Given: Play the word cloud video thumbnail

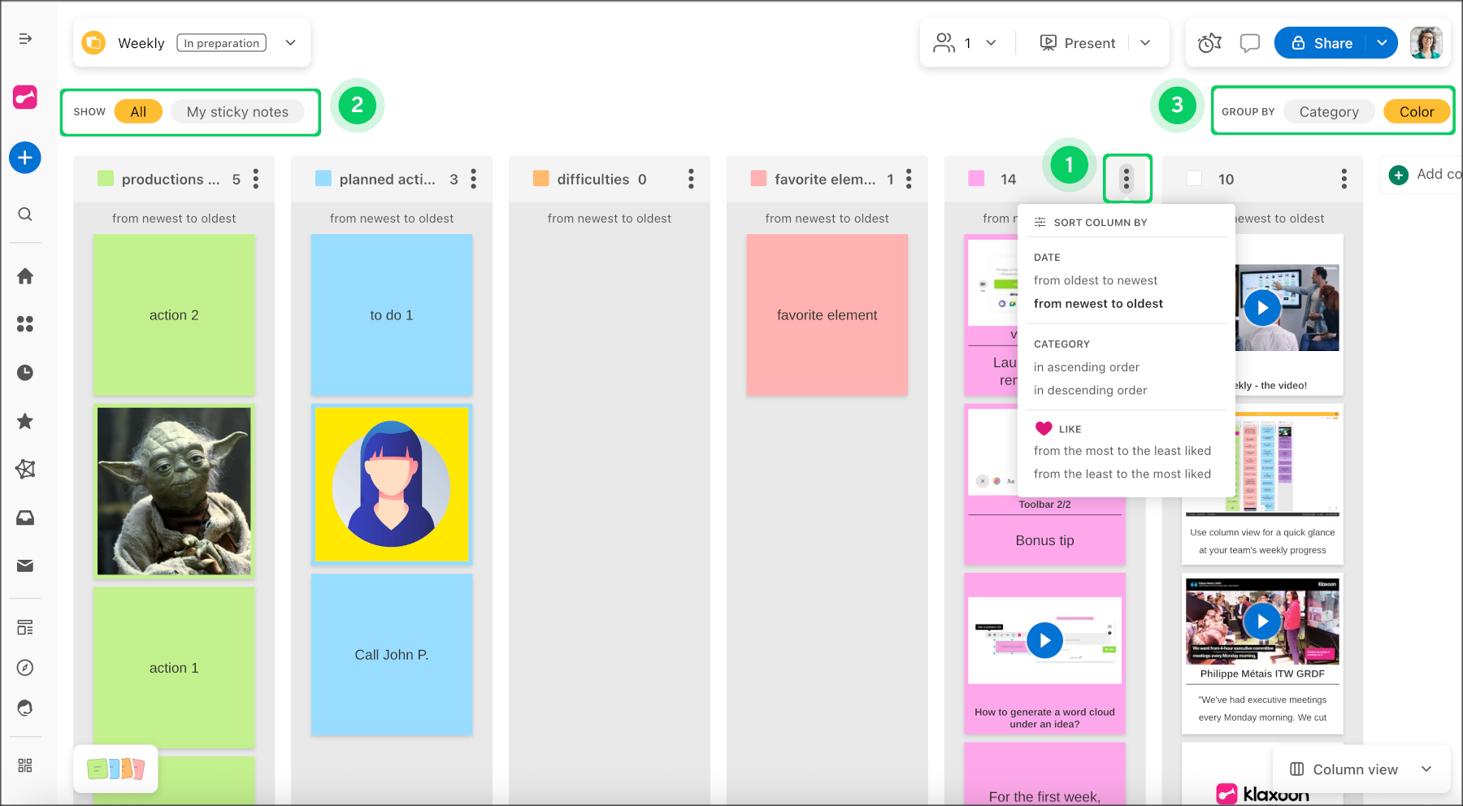Looking at the screenshot, I should click(x=1044, y=640).
